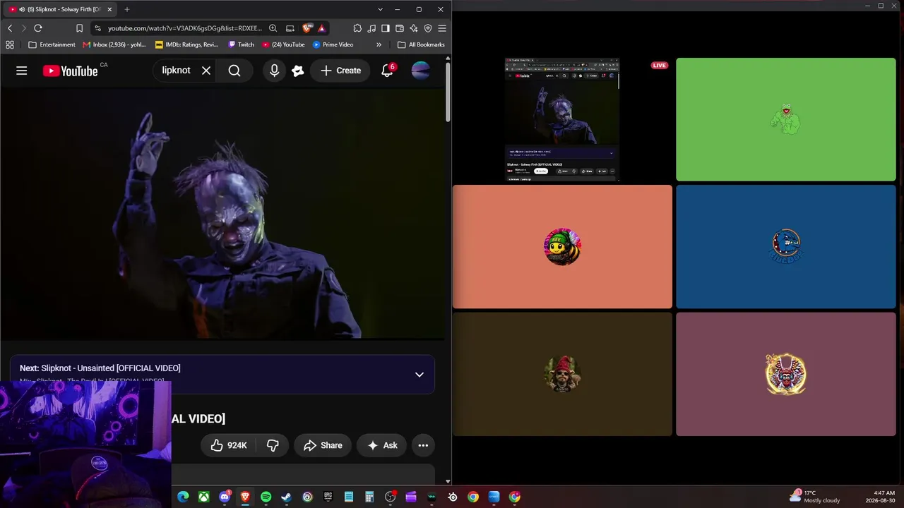
Task: Run the YouTube search with the magnifier
Action: pyautogui.click(x=234, y=71)
